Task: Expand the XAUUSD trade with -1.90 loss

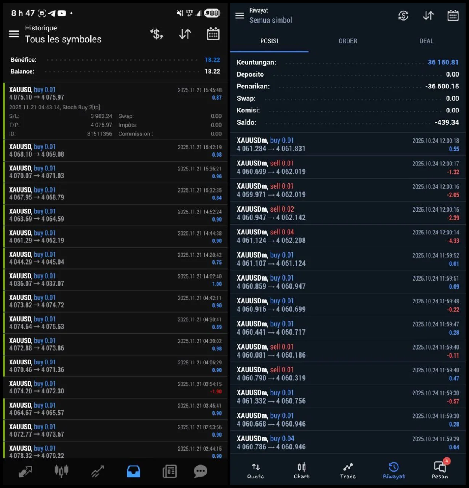Action: (x=115, y=387)
